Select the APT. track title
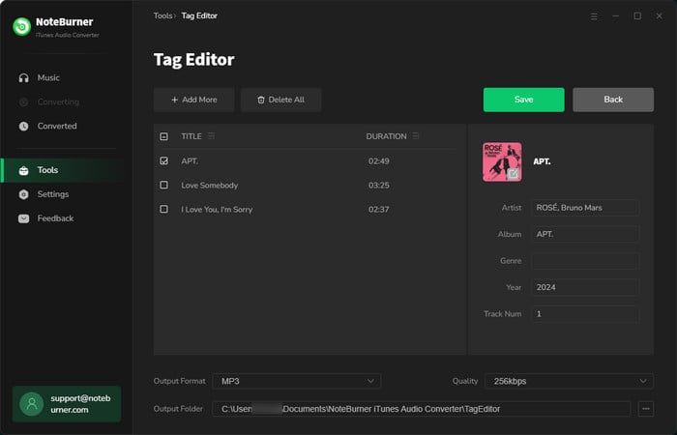The image size is (677, 435). click(190, 161)
